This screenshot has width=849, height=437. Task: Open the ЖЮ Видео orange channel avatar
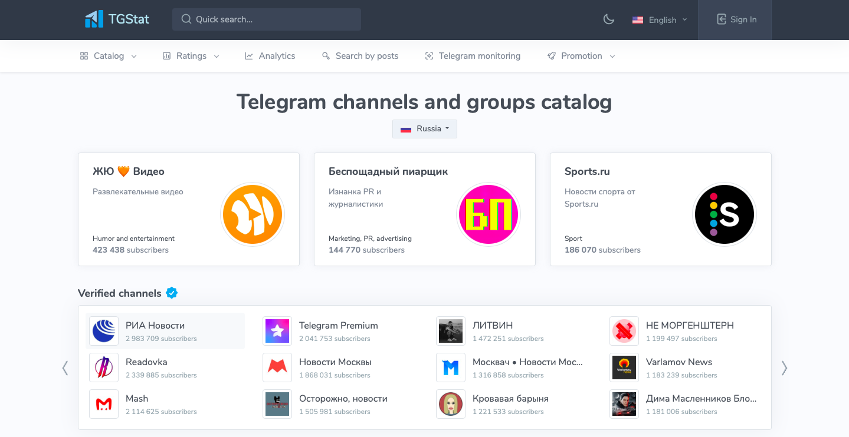pos(253,214)
